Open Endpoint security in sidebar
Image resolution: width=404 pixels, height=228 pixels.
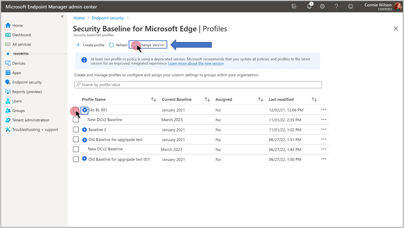[x=23, y=82]
